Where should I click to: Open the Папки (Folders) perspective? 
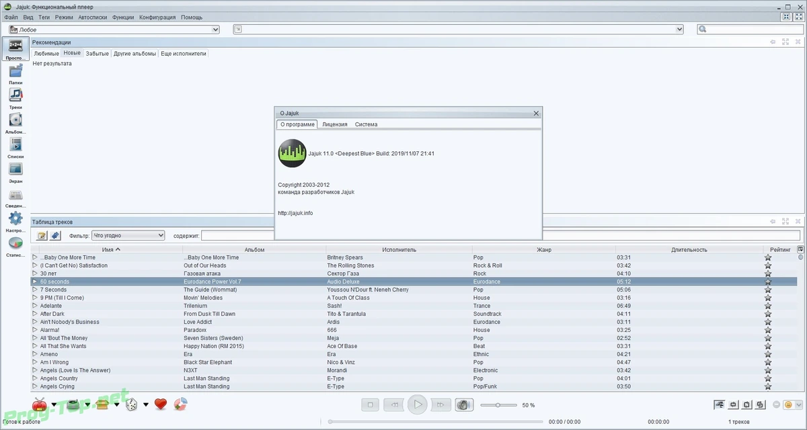(15, 72)
